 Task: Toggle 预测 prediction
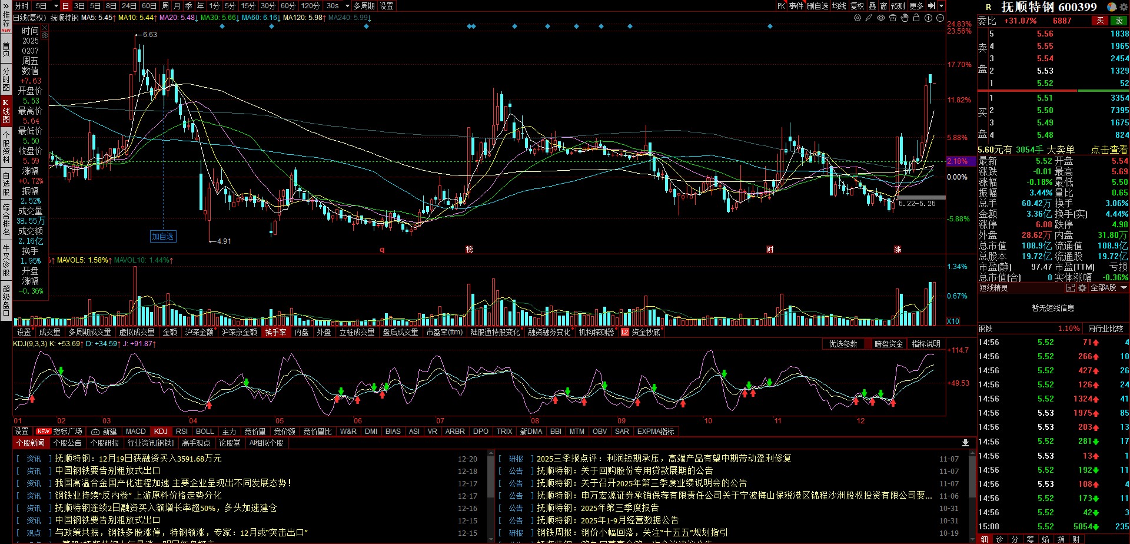(x=898, y=6)
